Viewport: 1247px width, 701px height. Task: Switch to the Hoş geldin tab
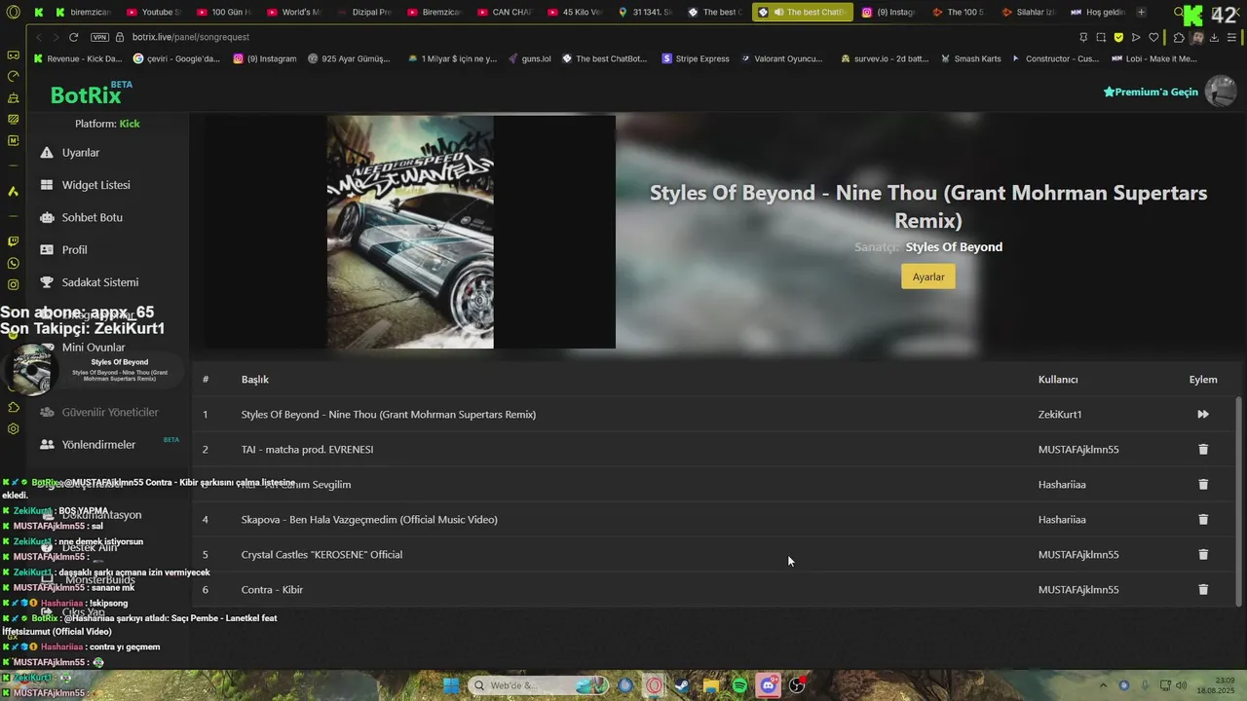[1096, 13]
